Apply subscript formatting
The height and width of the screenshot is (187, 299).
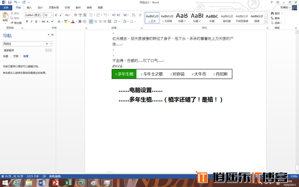coord(48,21)
